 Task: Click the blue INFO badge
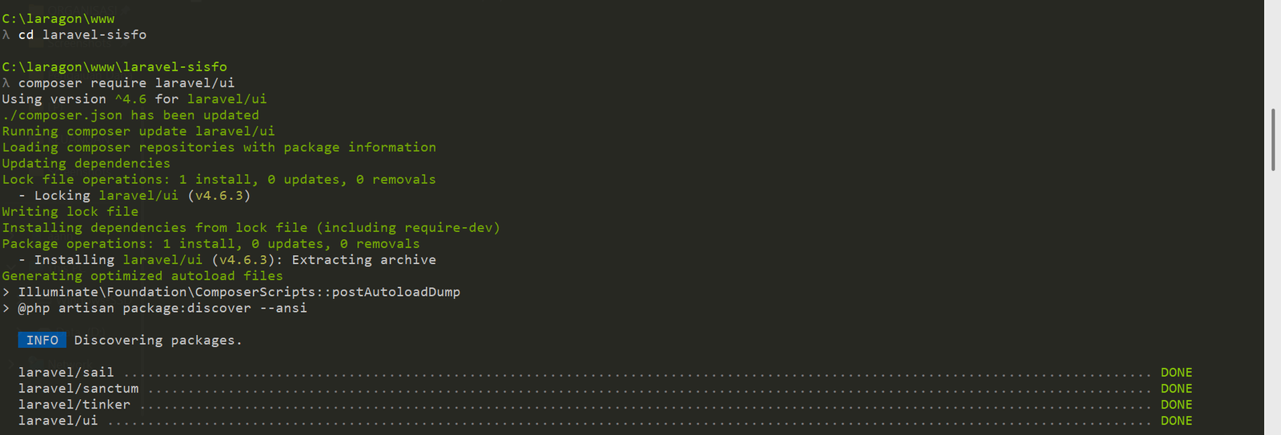(x=42, y=340)
